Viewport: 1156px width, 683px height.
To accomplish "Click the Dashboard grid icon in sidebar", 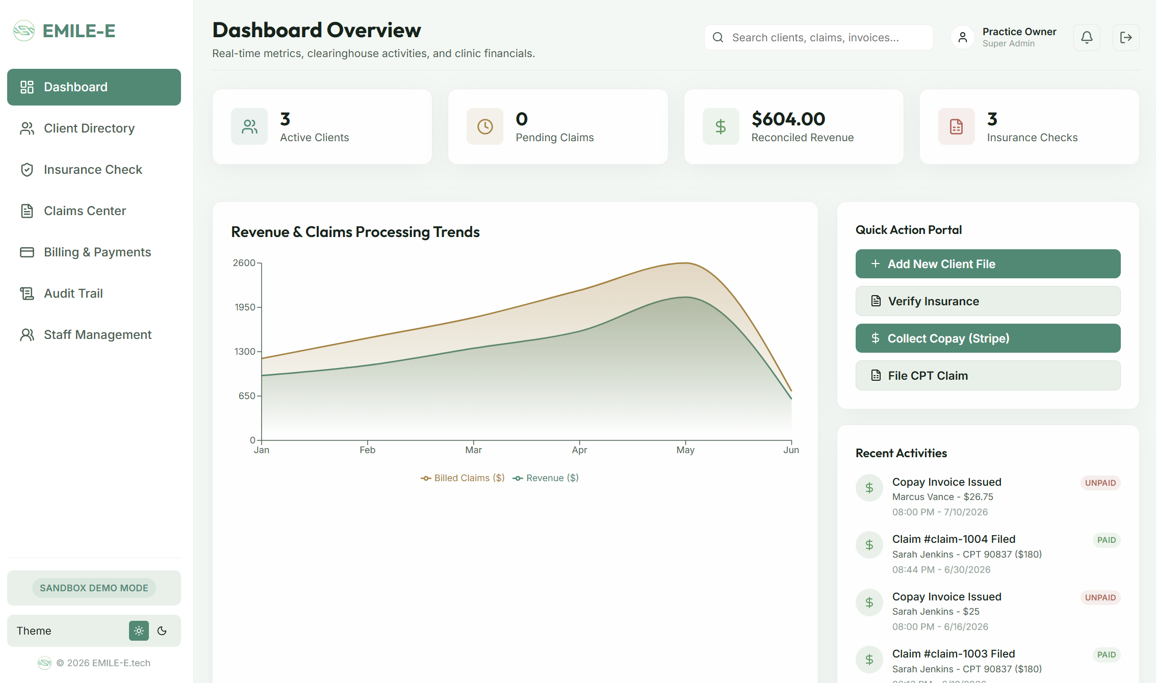I will [27, 87].
